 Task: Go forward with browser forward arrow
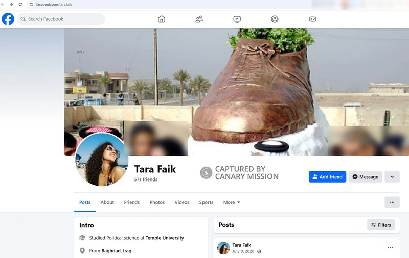[11, 5]
